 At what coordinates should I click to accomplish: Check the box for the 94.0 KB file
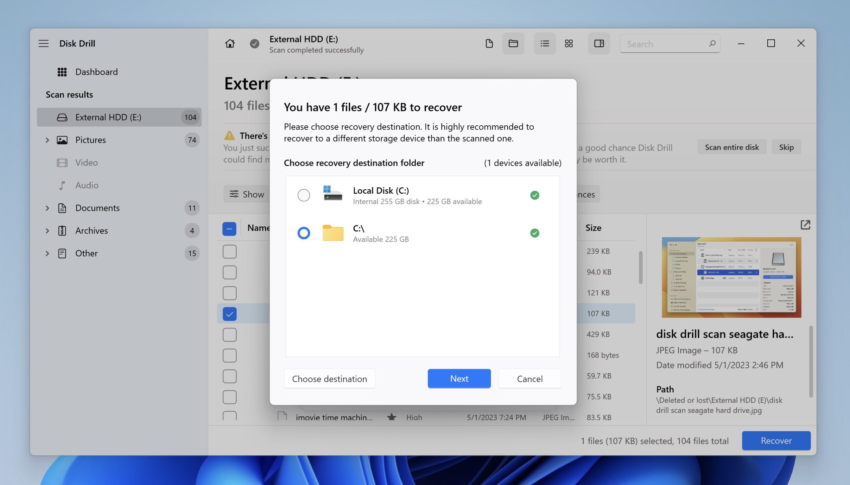(x=229, y=273)
